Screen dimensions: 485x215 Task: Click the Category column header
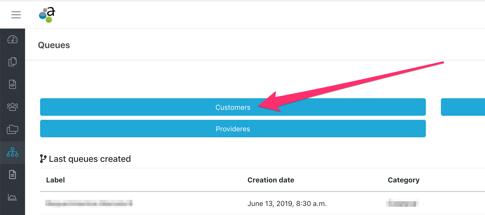403,180
